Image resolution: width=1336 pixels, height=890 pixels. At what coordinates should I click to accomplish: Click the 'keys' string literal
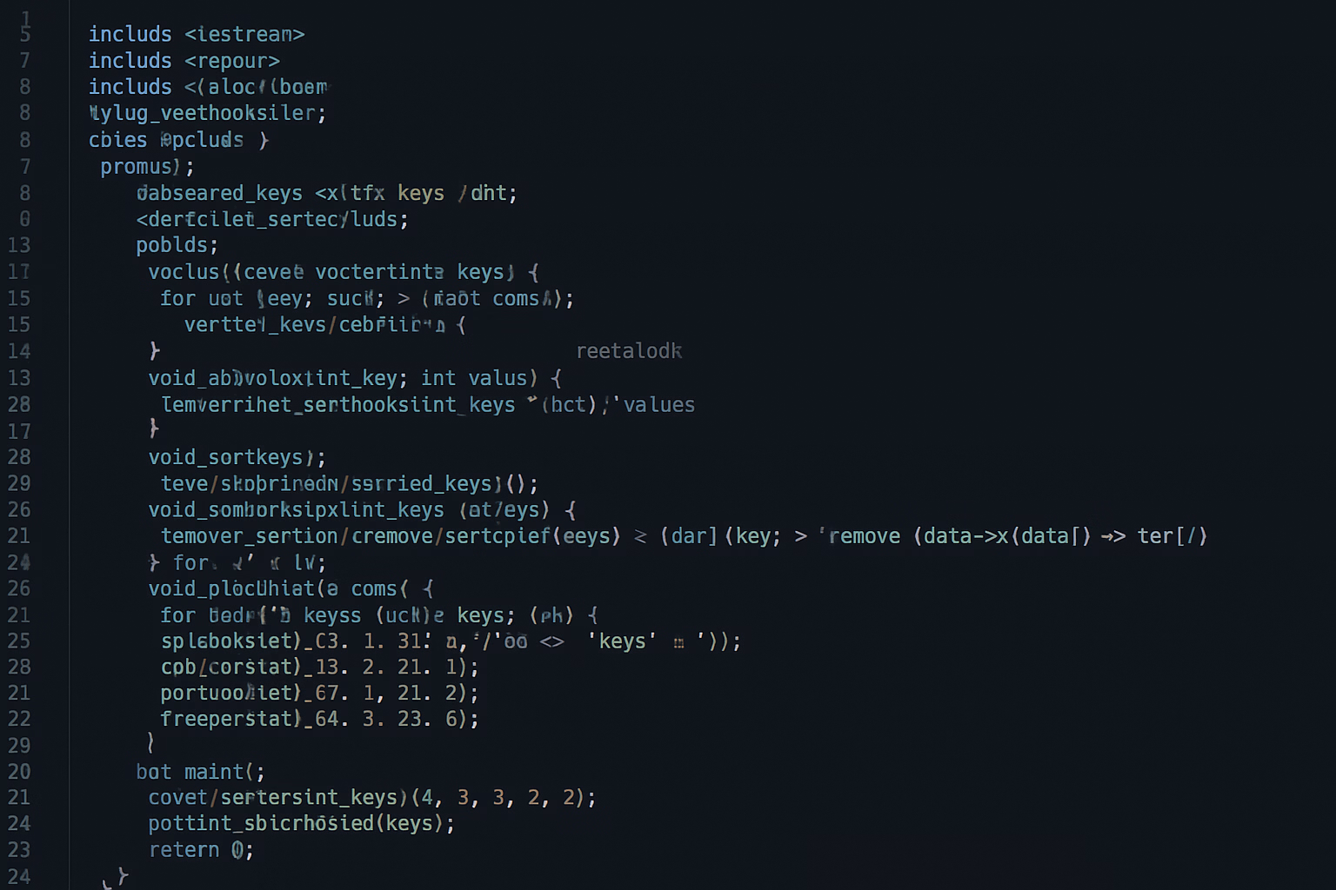(x=622, y=641)
